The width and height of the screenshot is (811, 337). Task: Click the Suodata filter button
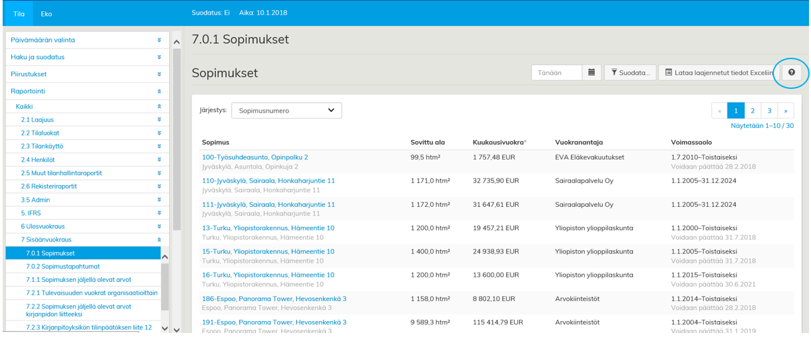pos(630,72)
